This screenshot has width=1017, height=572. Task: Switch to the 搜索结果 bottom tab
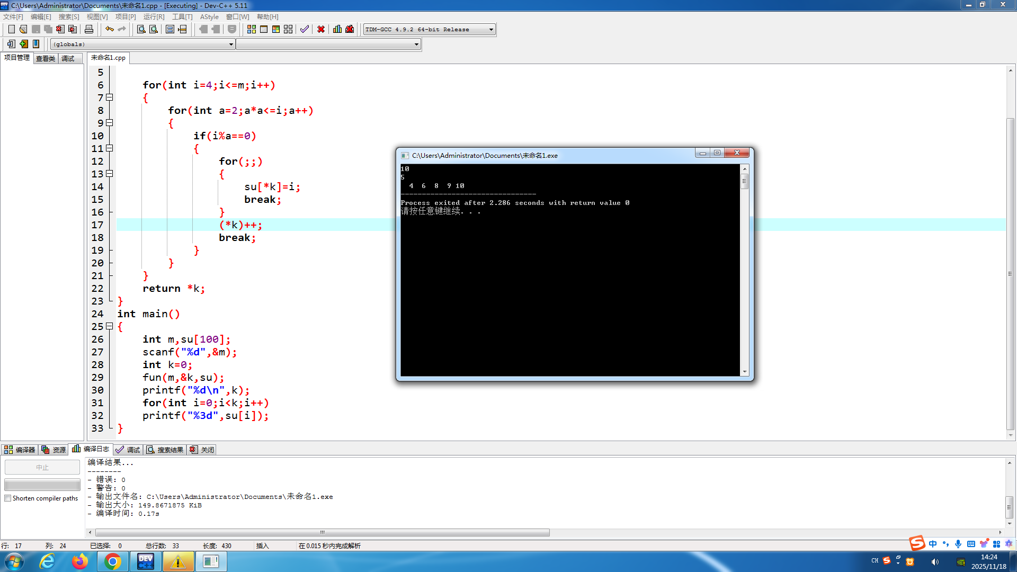[x=165, y=450]
